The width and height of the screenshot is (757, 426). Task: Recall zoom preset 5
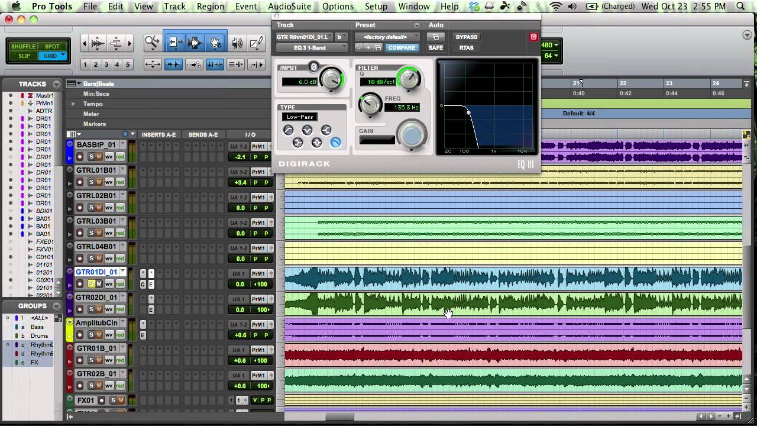click(128, 64)
